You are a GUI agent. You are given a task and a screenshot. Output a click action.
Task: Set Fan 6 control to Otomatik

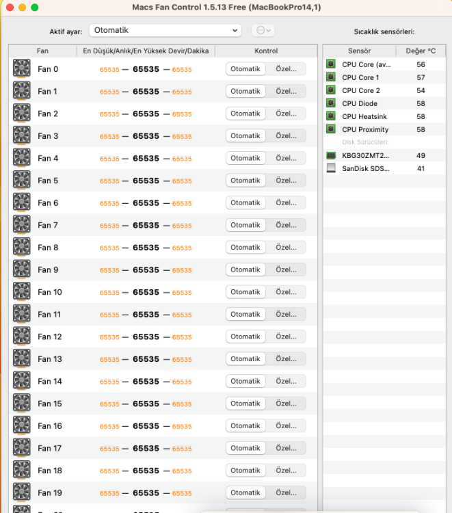point(245,203)
